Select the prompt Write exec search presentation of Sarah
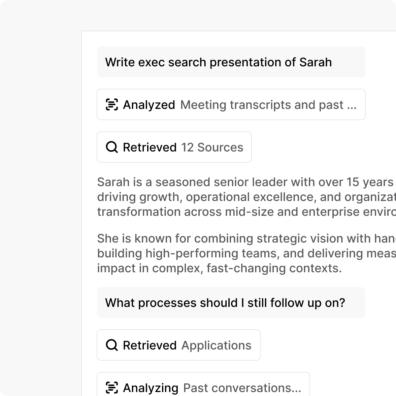Image resolution: width=396 pixels, height=396 pixels. point(231,62)
